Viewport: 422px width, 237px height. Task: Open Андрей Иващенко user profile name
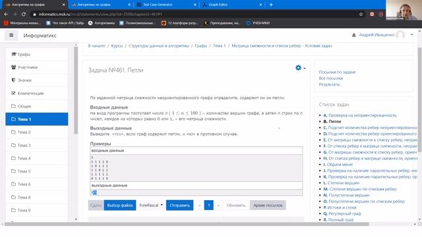click(377, 35)
